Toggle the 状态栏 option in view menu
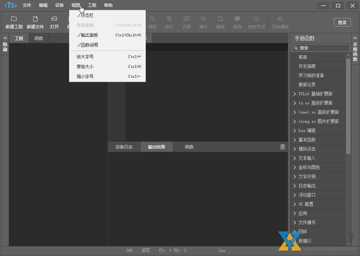 tap(87, 15)
